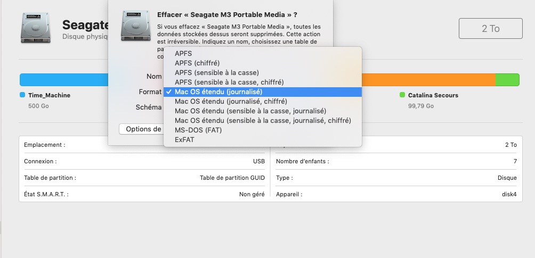Click the 2 To capacity box

[x=490, y=28]
